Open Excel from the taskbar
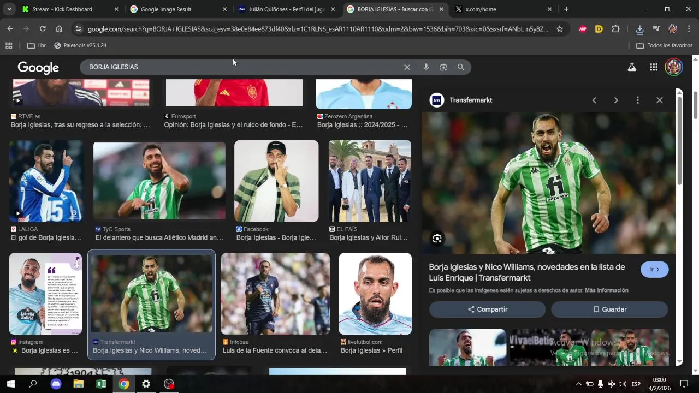Image resolution: width=699 pixels, height=393 pixels. coord(101,384)
